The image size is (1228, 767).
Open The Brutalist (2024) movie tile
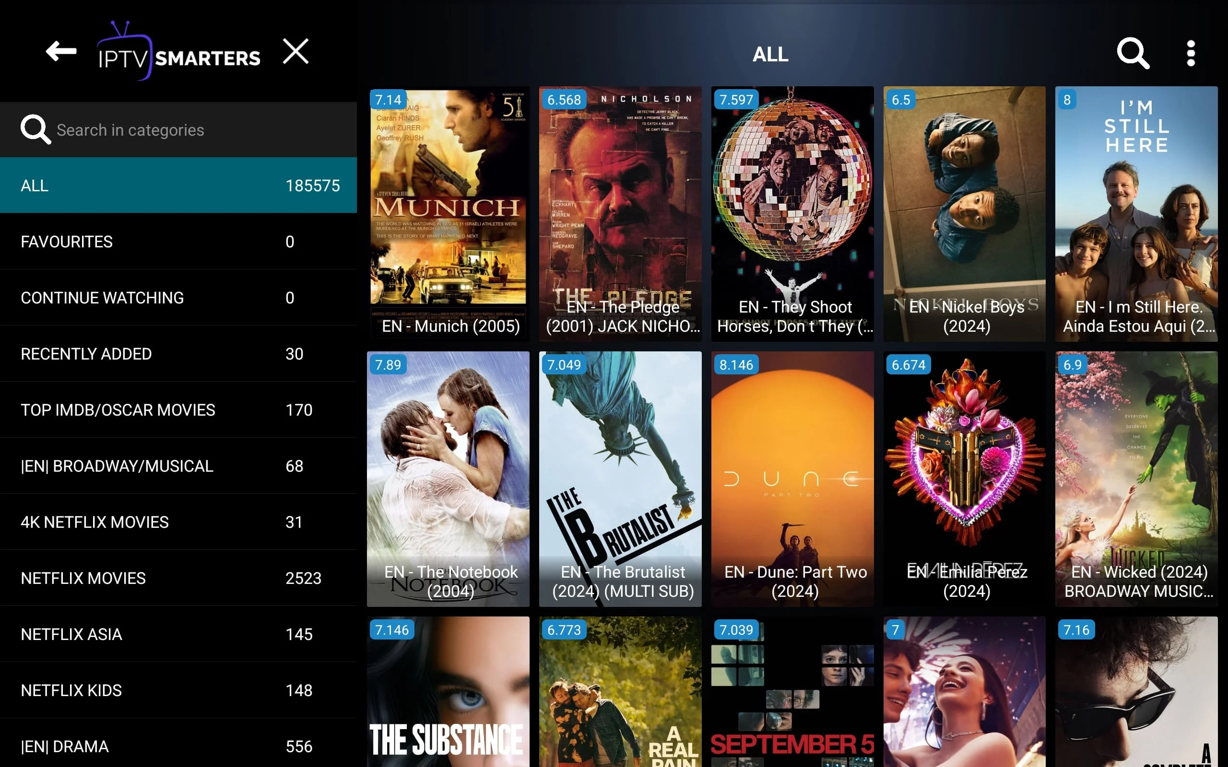click(620, 479)
